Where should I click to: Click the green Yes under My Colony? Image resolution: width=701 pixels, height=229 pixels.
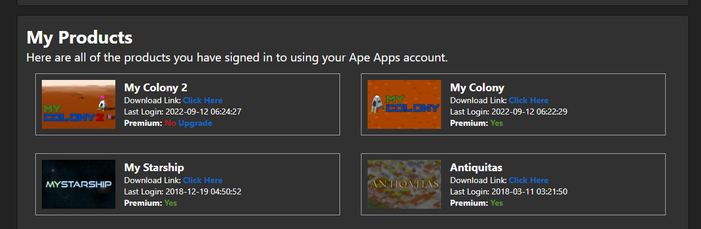(497, 123)
